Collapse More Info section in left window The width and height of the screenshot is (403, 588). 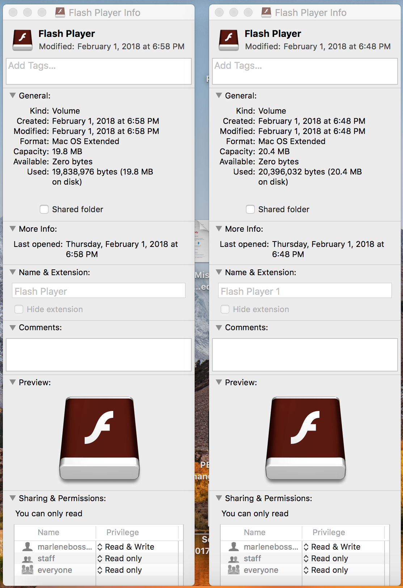pyautogui.click(x=13, y=229)
